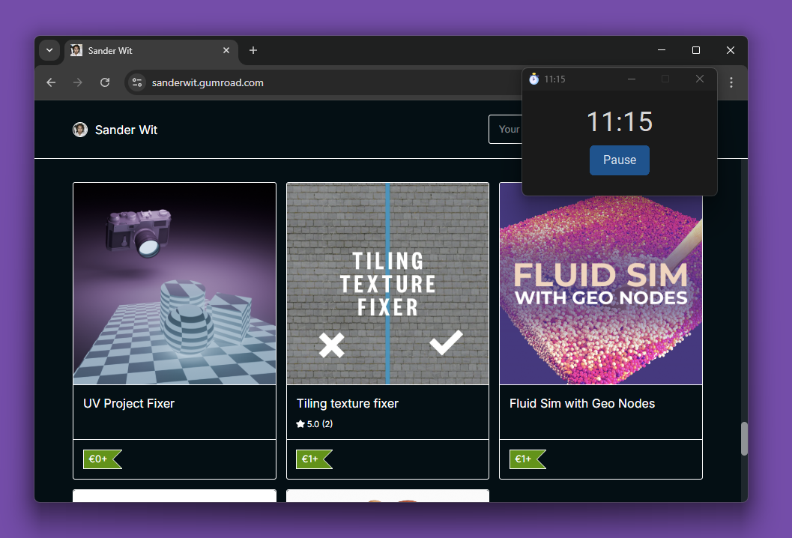Close the Sander Wit tab
This screenshot has width=792, height=538.
[226, 50]
